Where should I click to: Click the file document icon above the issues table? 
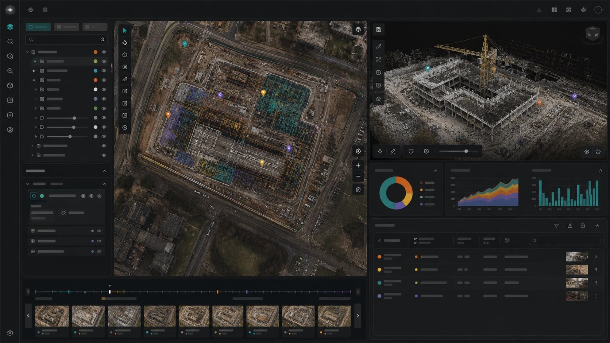[583, 226]
